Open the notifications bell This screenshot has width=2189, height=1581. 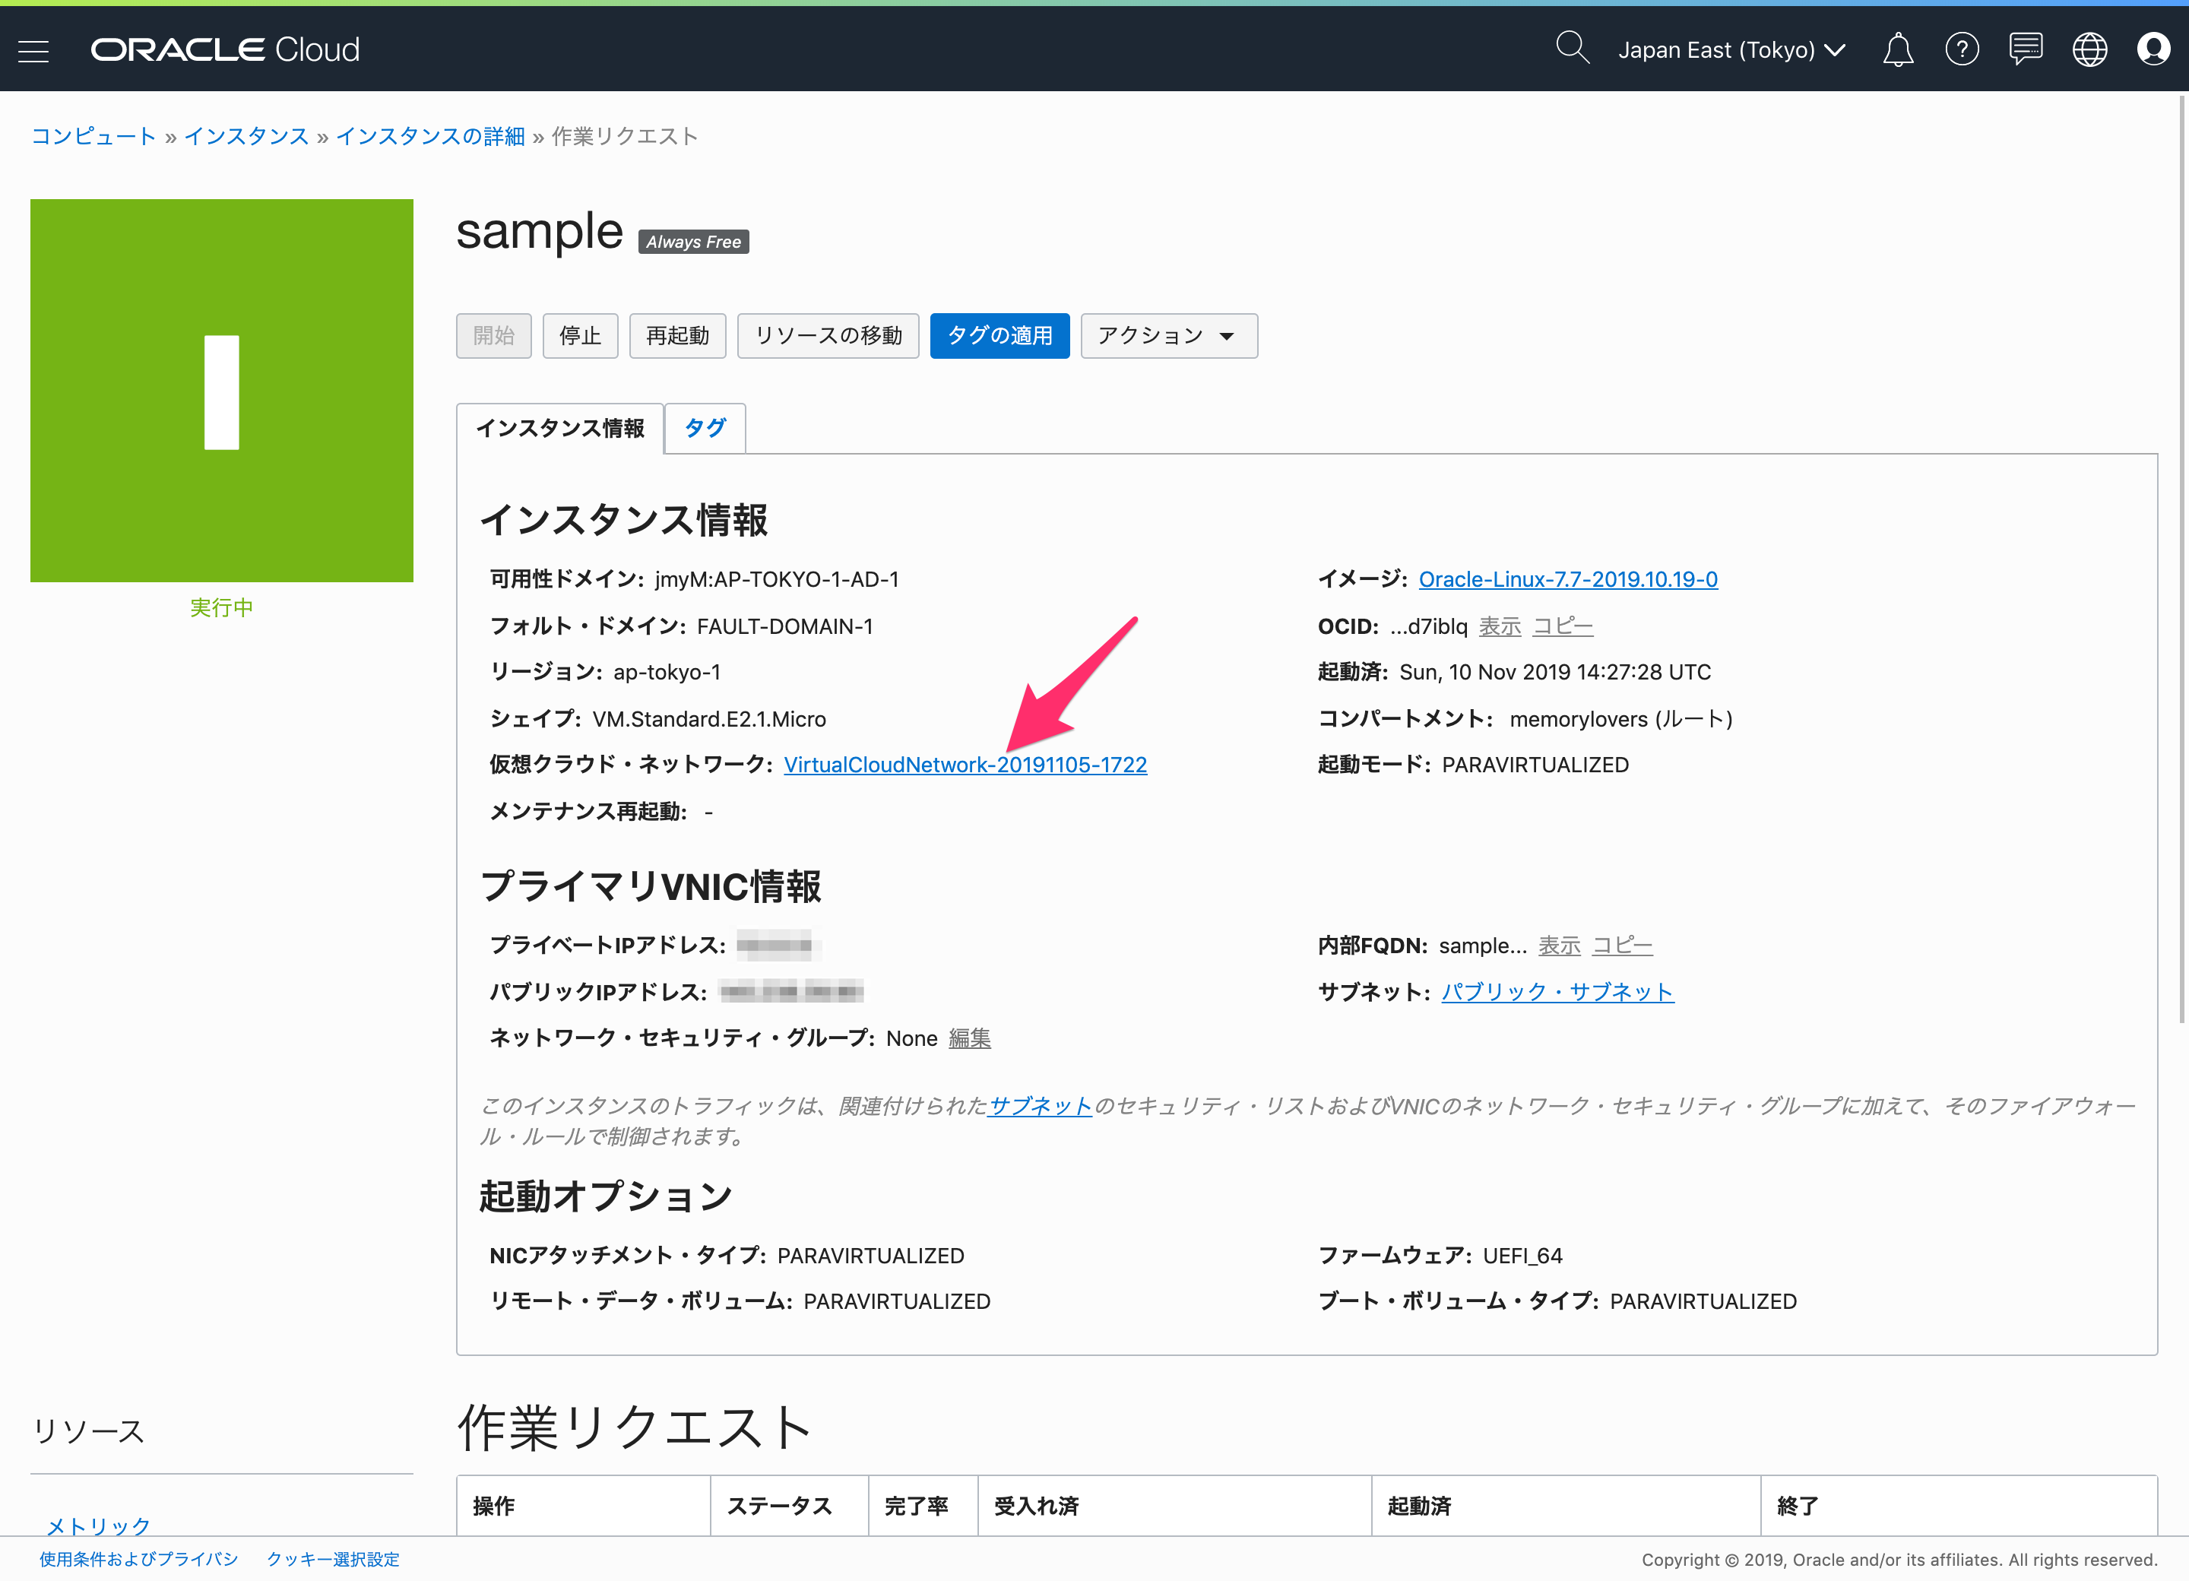point(1898,49)
